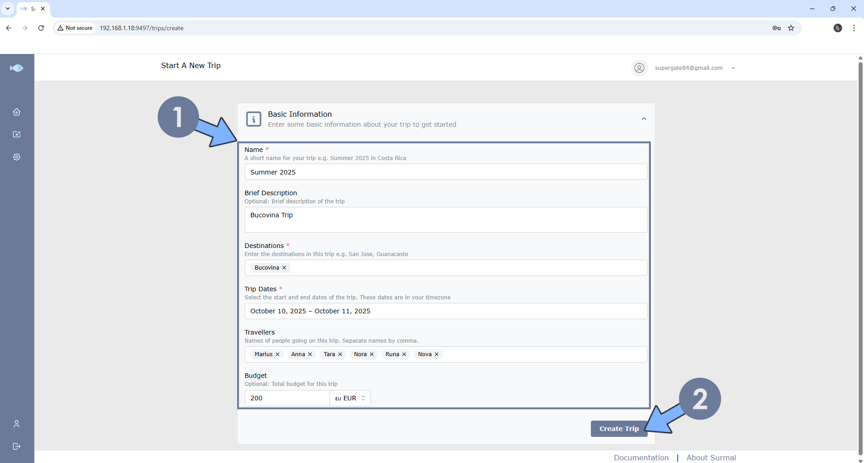864x463 pixels.
Task: Open the Trip Dates picker field
Action: (x=445, y=311)
